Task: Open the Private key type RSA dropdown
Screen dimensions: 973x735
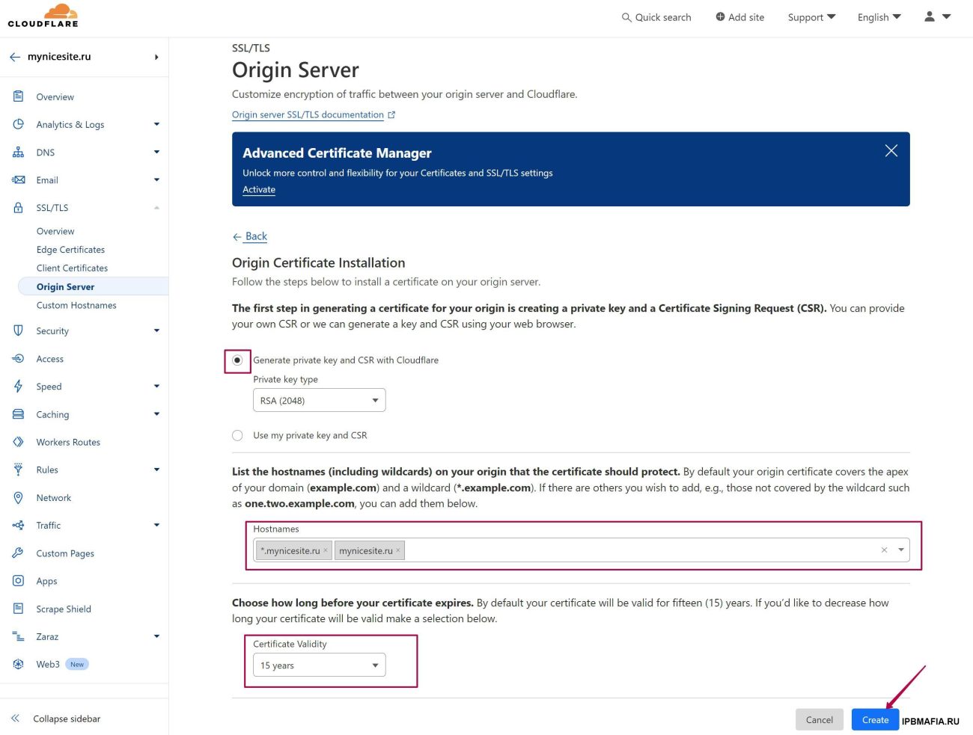Action: tap(320, 401)
